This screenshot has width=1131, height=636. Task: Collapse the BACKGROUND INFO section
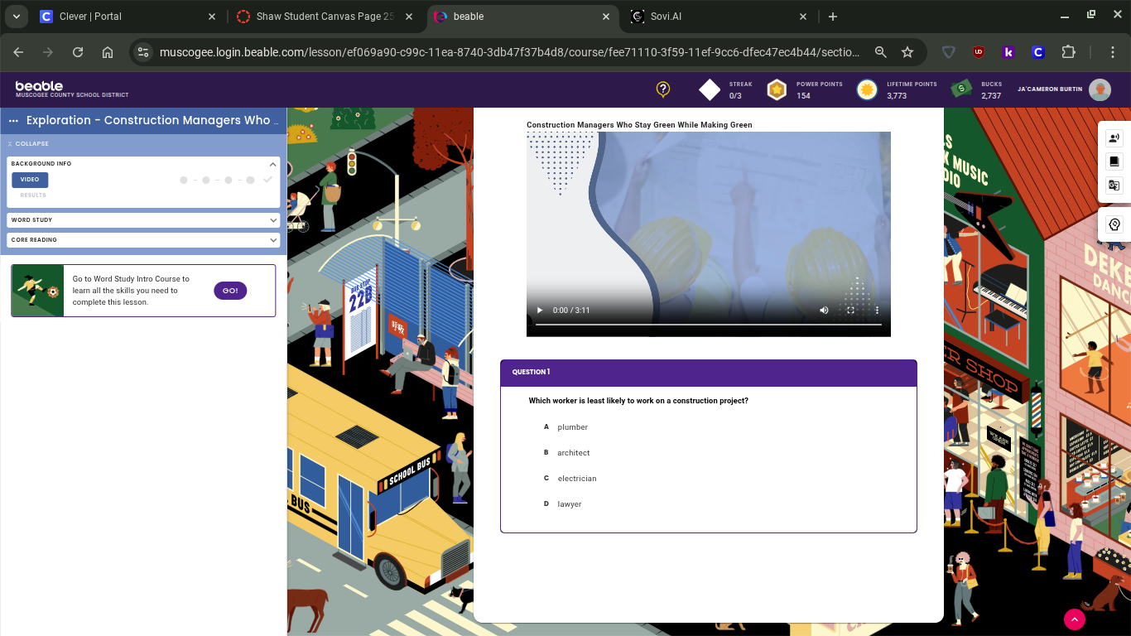pyautogui.click(x=273, y=163)
